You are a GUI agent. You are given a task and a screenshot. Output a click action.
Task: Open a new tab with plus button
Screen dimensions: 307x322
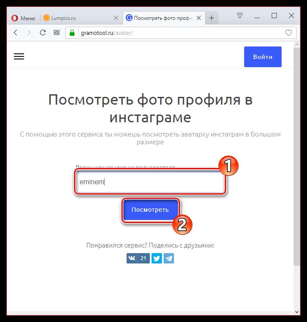pos(211,18)
